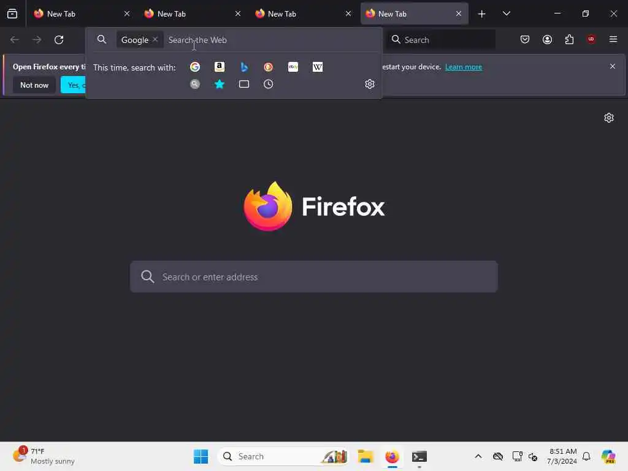This screenshot has width=628, height=471.
Task: Click the Search or enter address box
Action: pyautogui.click(x=314, y=277)
